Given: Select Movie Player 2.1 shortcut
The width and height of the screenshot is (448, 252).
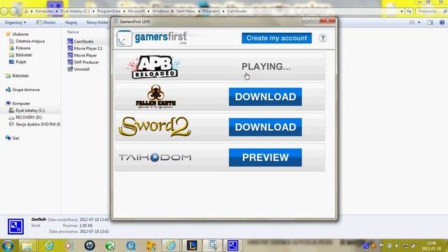Looking at the screenshot, I should pyautogui.click(x=85, y=48).
